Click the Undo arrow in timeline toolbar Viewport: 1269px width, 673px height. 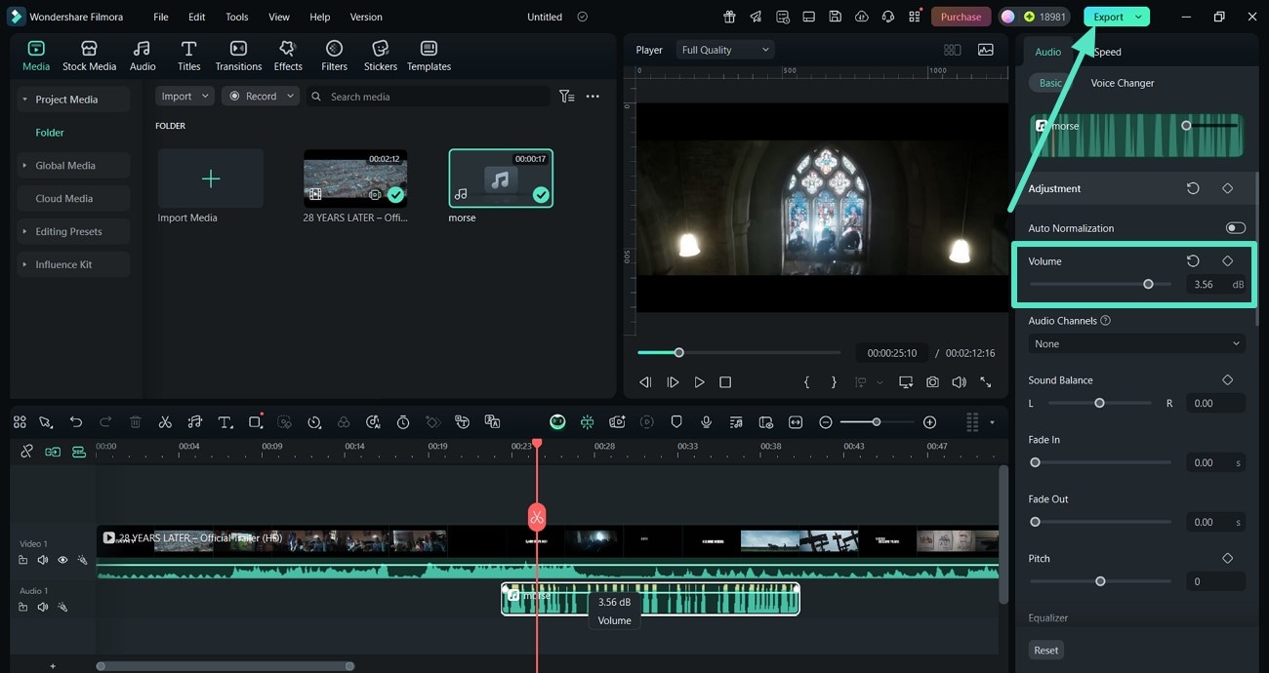tap(76, 422)
